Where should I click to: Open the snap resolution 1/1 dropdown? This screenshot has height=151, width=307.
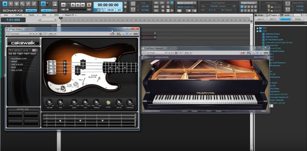[46, 10]
